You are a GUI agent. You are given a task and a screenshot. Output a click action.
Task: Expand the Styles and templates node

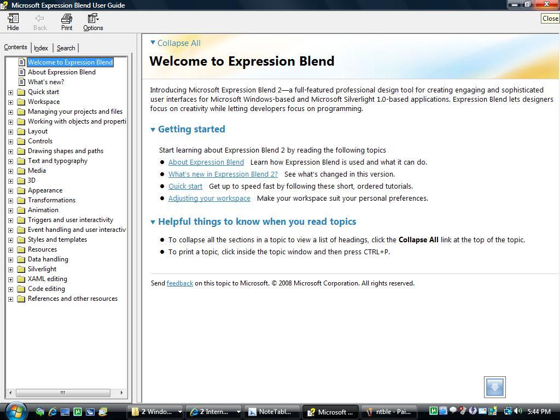(11, 241)
